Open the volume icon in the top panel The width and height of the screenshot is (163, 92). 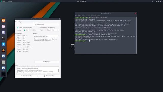pos(159,1)
